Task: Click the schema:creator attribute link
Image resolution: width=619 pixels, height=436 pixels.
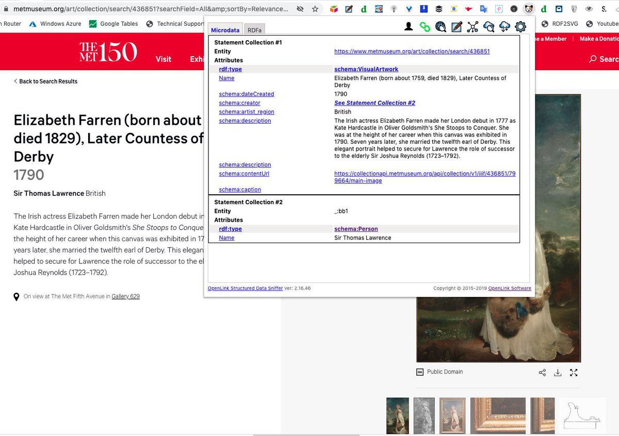Action: pos(239,103)
